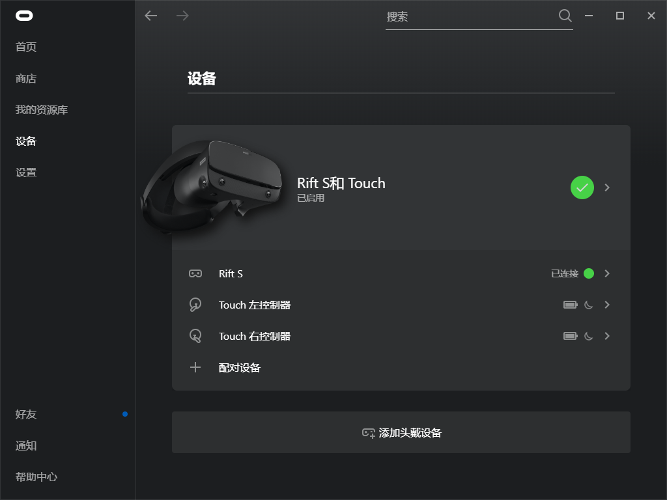Switch to the 商店 section

(25, 78)
